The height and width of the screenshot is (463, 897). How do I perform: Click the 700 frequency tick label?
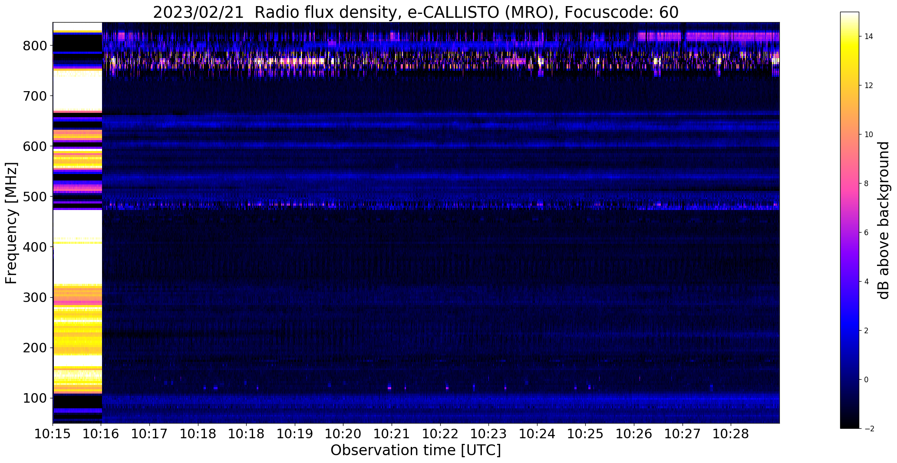click(x=34, y=96)
